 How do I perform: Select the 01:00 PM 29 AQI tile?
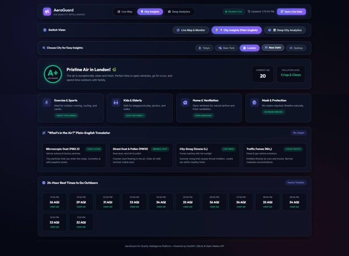[x=81, y=202]
